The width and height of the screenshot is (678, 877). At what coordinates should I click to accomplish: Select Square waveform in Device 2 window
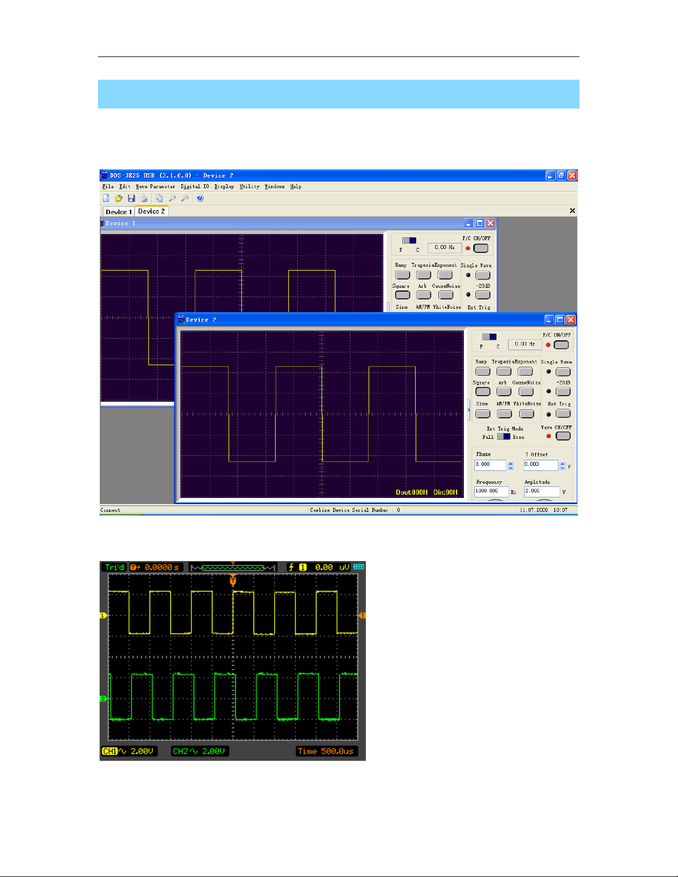coord(483,392)
